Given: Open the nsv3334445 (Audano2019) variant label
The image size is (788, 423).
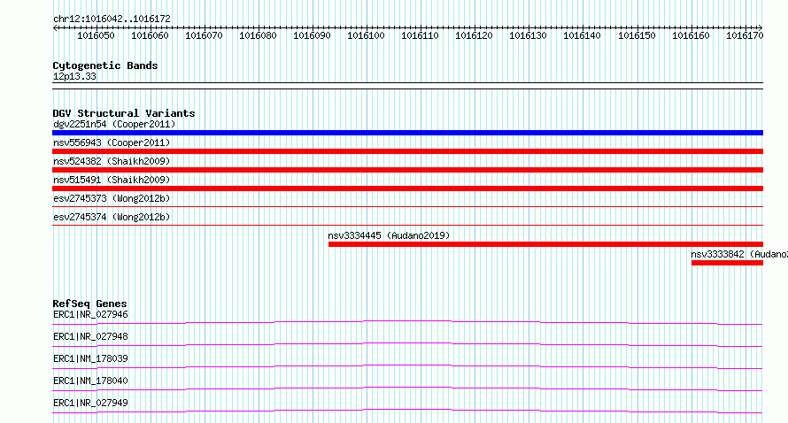Looking at the screenshot, I should pos(389,235).
